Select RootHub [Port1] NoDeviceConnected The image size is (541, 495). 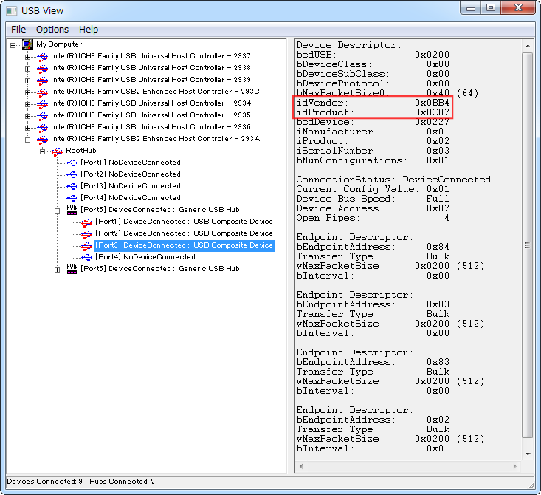(x=131, y=163)
